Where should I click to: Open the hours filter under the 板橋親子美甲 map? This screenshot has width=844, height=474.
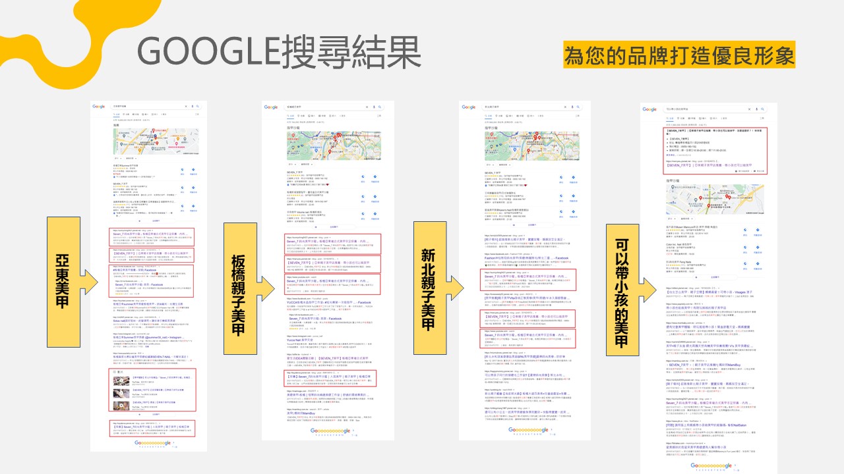click(306, 163)
